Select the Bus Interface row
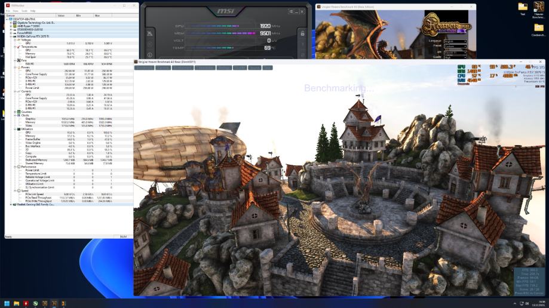This screenshot has height=308, width=549. click(69, 146)
